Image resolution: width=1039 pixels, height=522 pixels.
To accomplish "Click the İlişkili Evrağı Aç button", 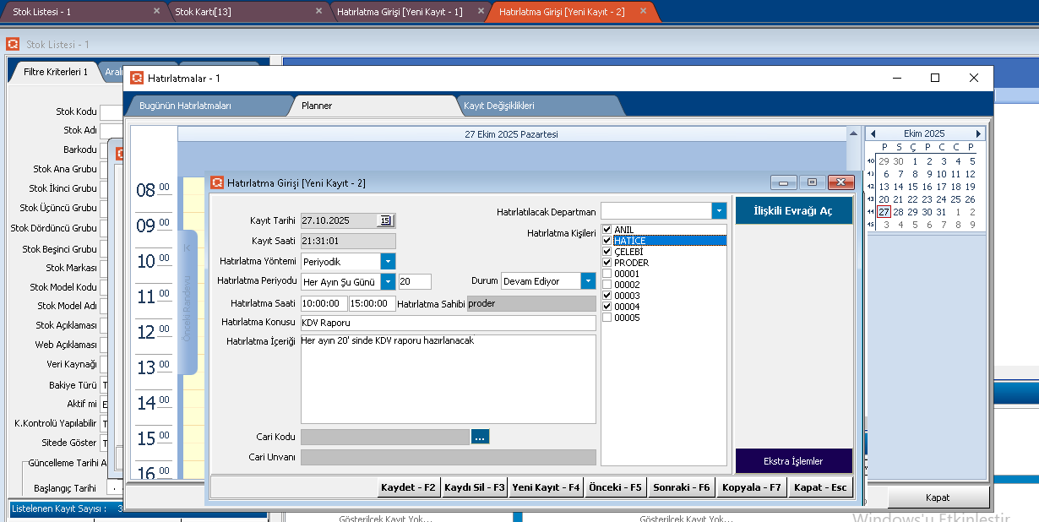I will pyautogui.click(x=793, y=211).
